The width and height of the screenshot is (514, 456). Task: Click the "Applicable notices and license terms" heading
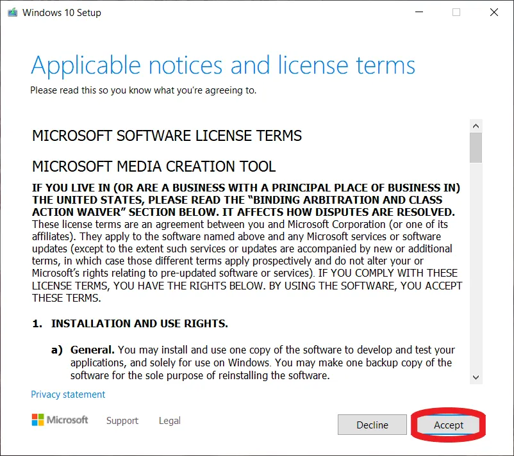point(223,65)
